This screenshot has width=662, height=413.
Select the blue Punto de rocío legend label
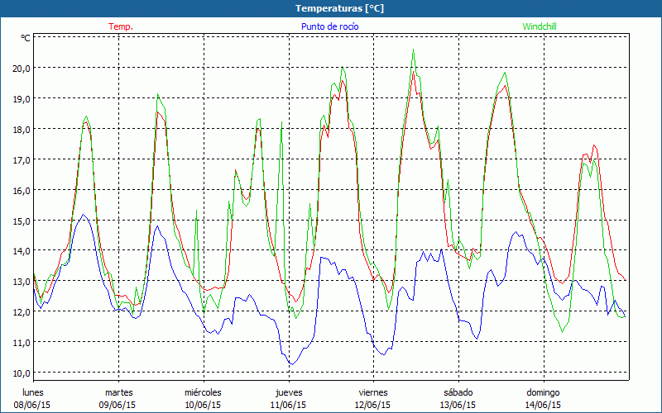tap(329, 26)
